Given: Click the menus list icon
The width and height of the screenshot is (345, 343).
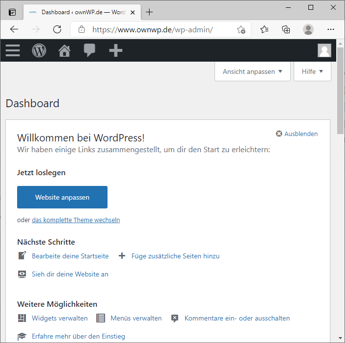Looking at the screenshot, I should tap(101, 318).
